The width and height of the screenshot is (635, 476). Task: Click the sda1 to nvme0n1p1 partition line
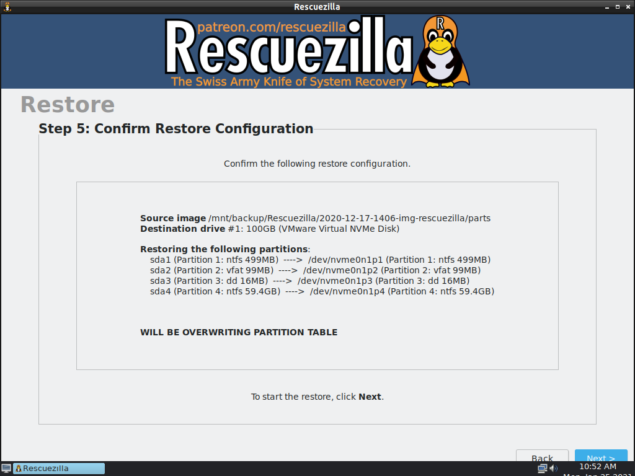point(321,260)
